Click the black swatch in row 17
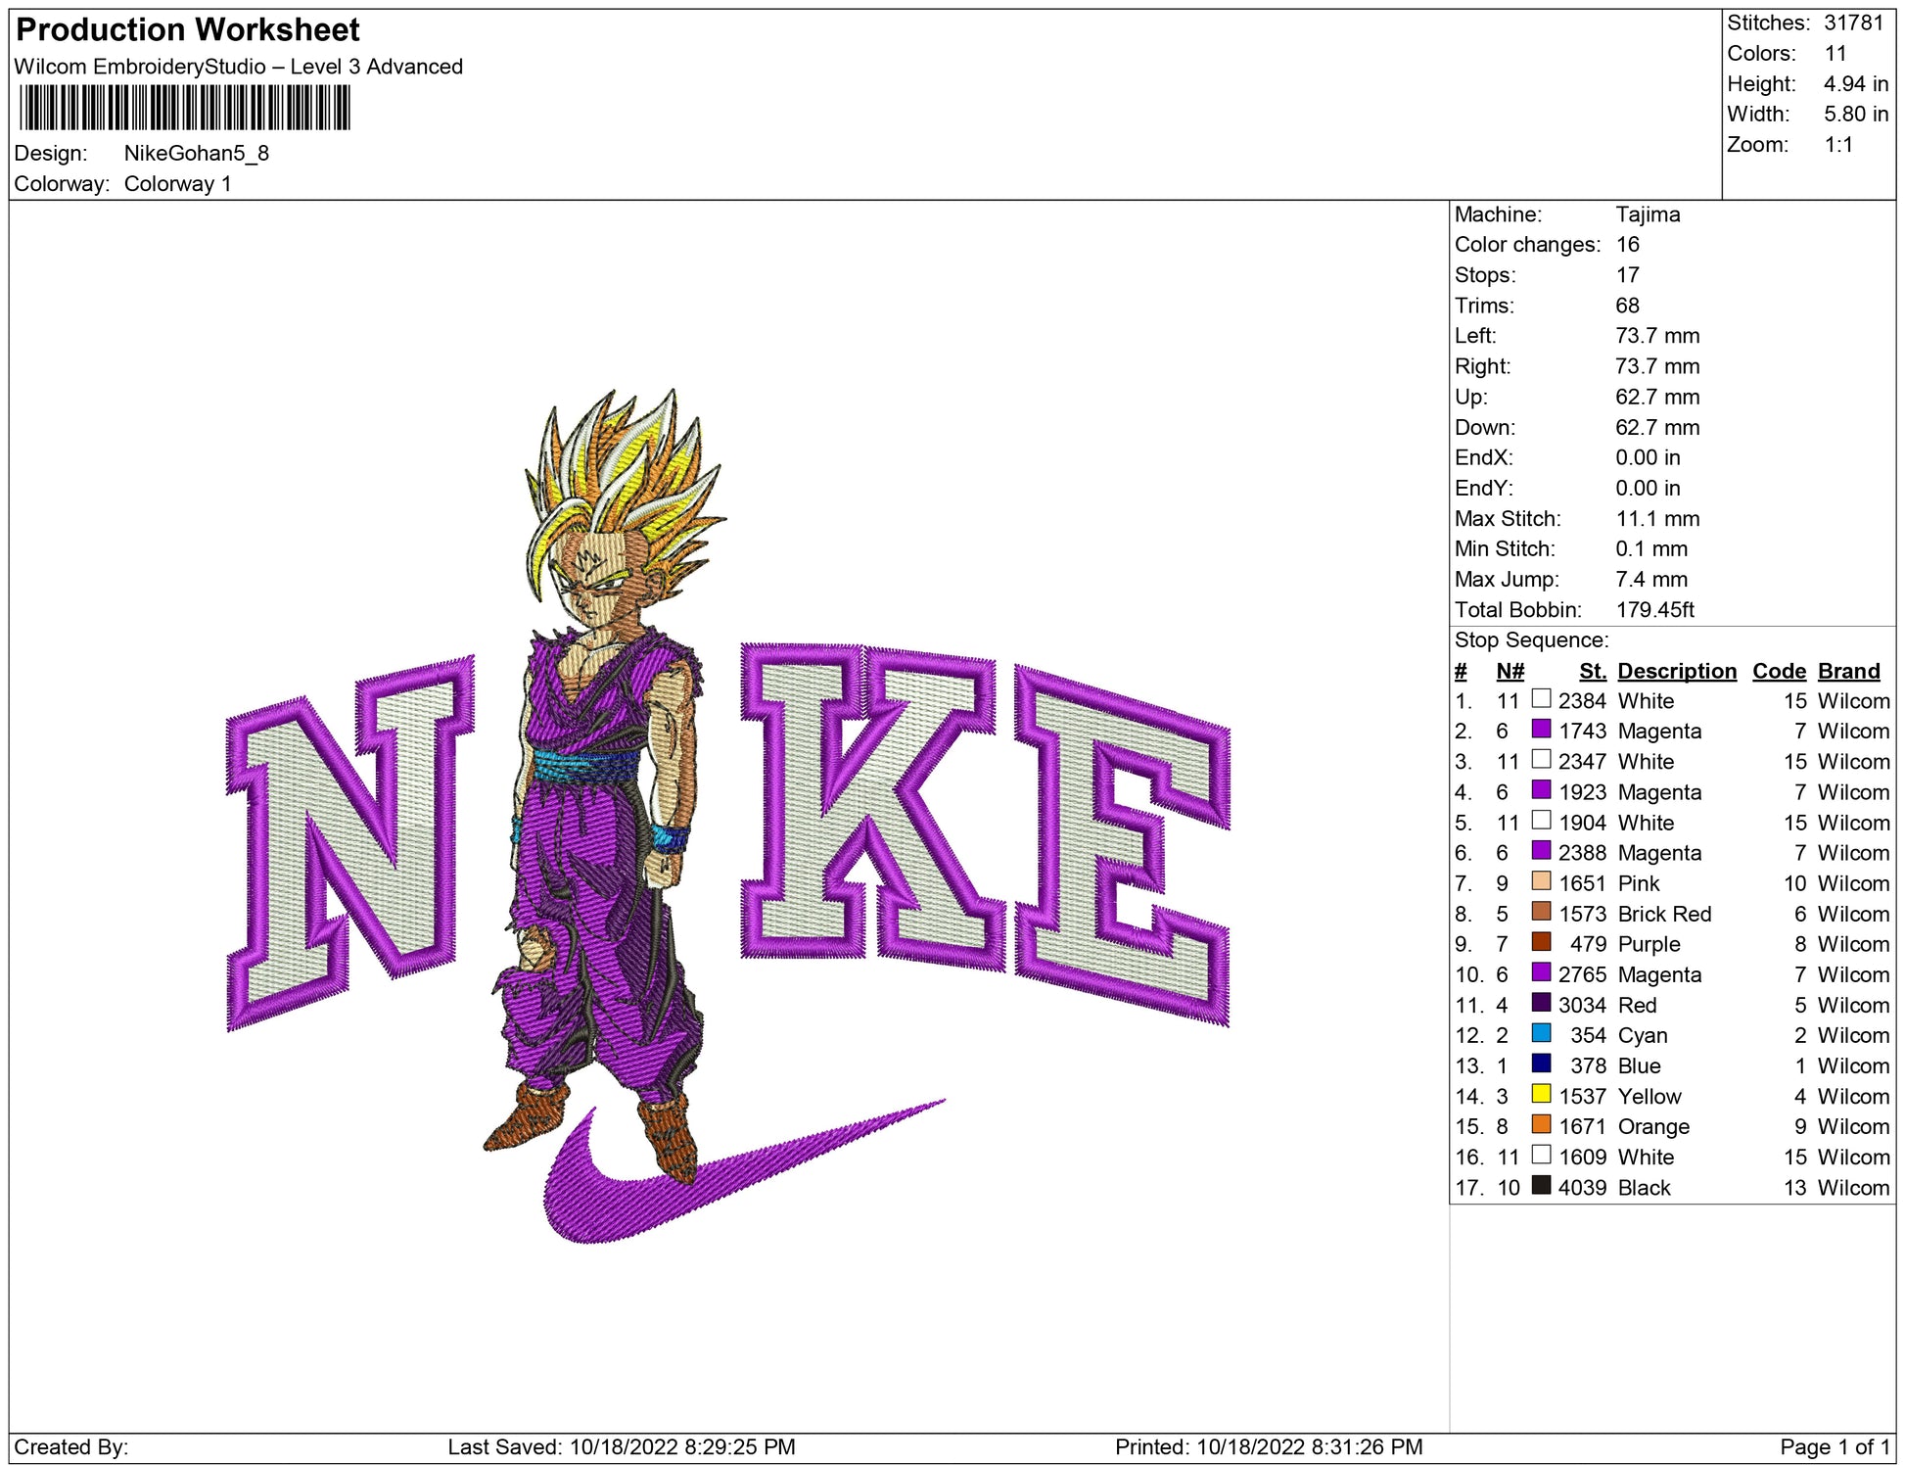The height and width of the screenshot is (1466, 1905). tap(1541, 1185)
